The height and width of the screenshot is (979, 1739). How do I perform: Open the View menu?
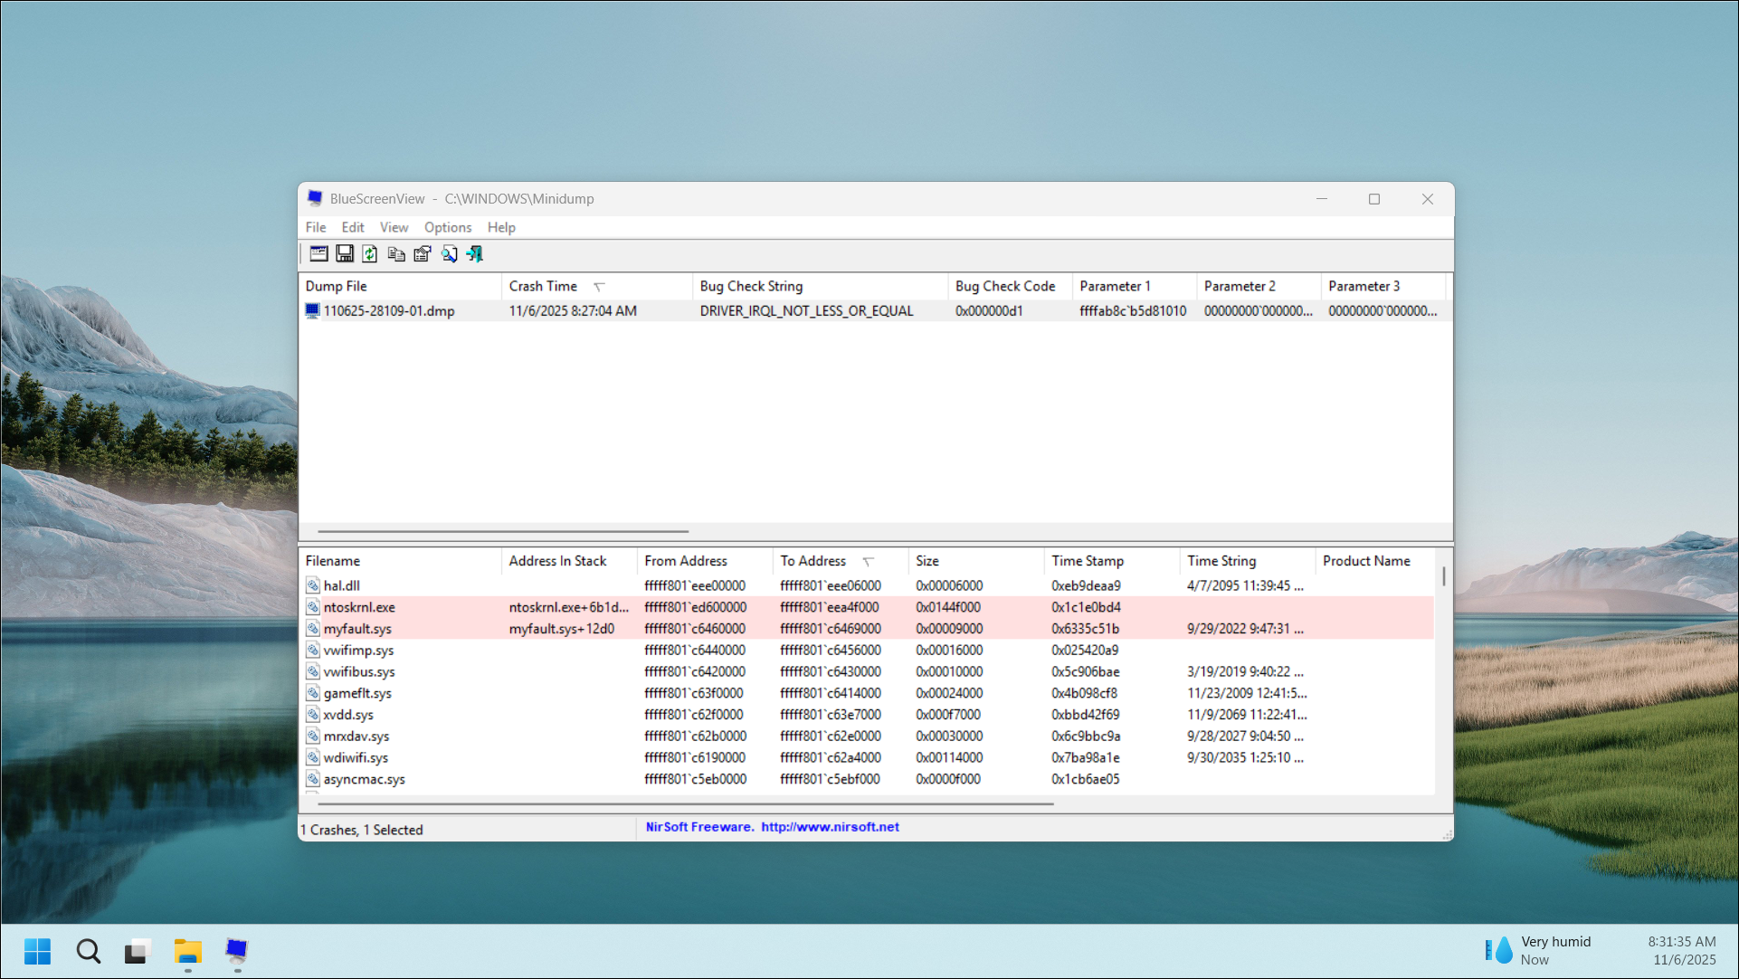394,227
